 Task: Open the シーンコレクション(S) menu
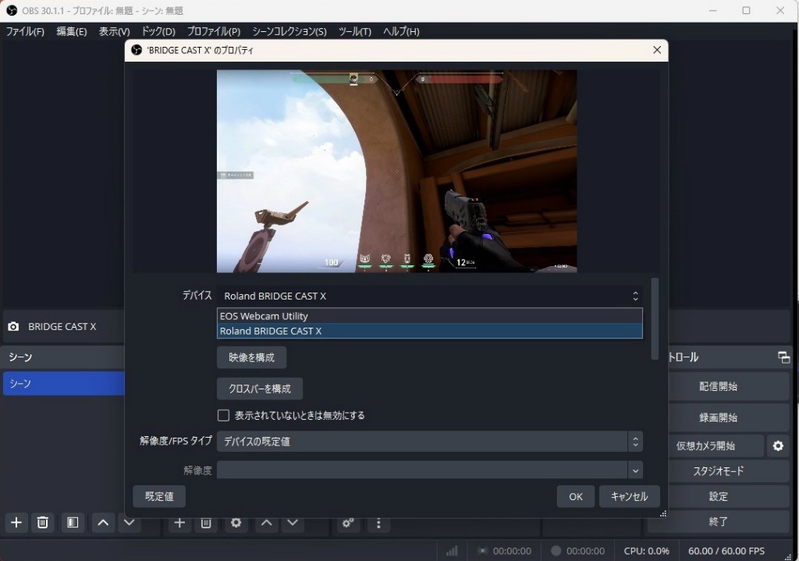coord(289,31)
